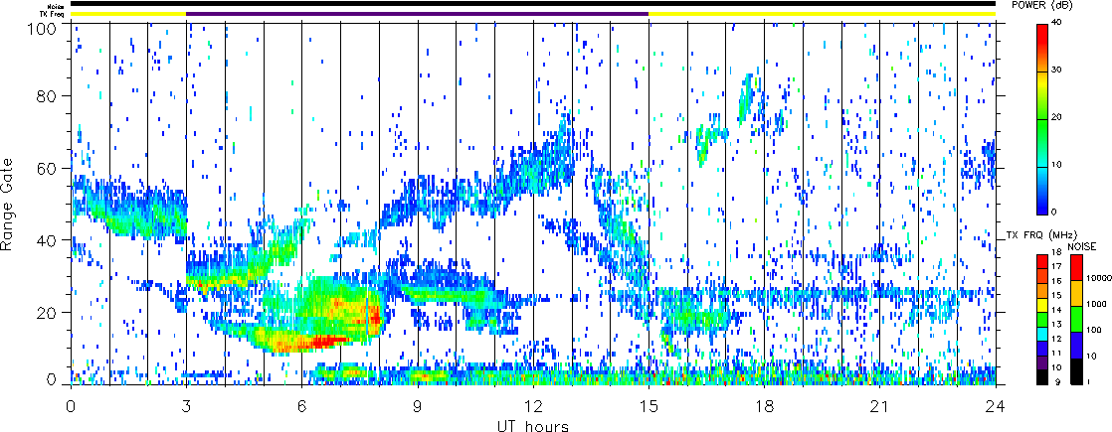Image resolution: width=1112 pixels, height=432 pixels.
Task: Select the x-axis tick label 6
Action: point(302,406)
